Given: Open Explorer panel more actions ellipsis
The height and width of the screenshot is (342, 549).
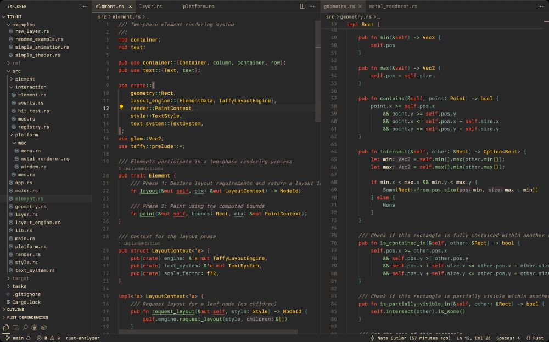Looking at the screenshot, I should [83, 6].
